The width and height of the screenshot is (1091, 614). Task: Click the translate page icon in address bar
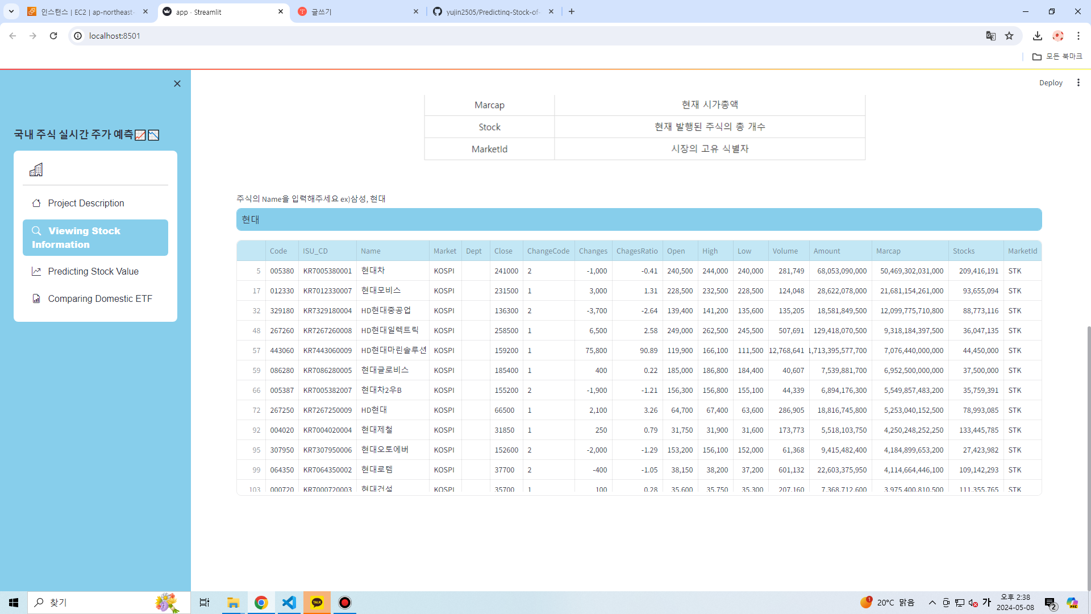click(x=990, y=36)
